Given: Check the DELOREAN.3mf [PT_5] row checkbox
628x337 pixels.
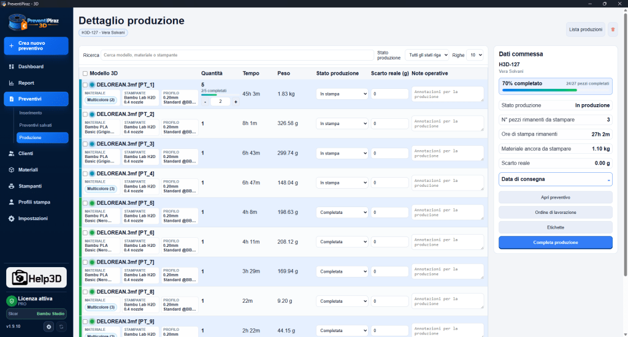Looking at the screenshot, I should click(x=85, y=203).
